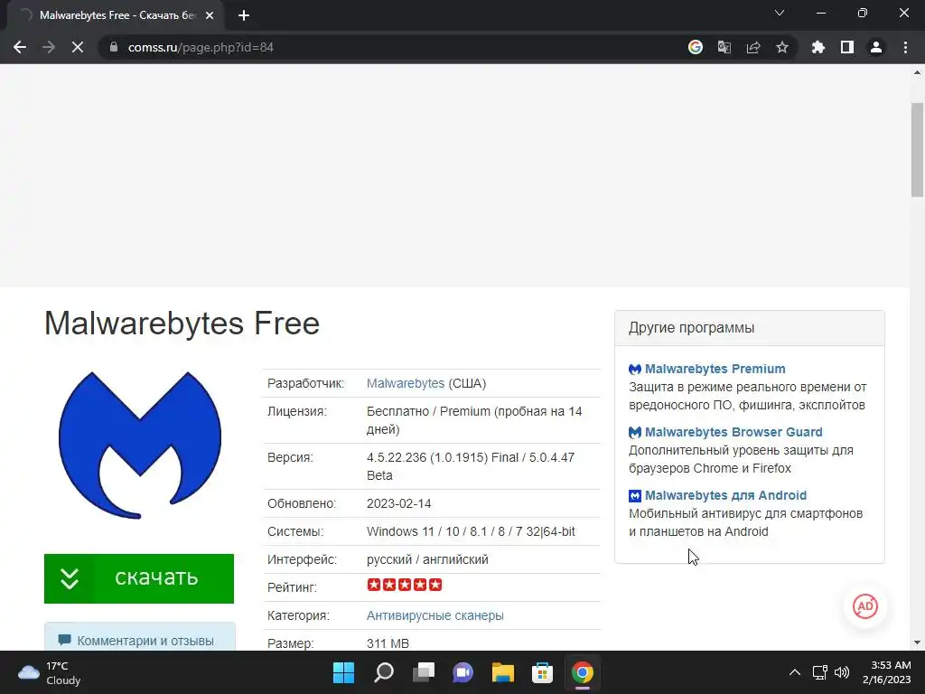Select the Malwarebytes Free browser tab

tap(115, 15)
